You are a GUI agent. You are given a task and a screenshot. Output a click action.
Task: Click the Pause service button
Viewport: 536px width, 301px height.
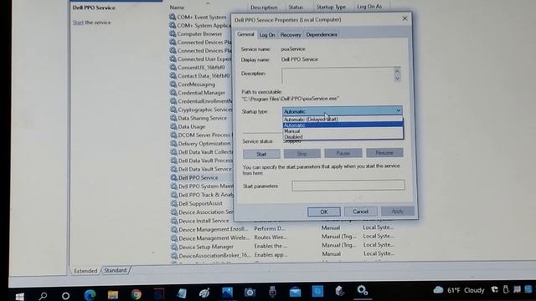[343, 153]
